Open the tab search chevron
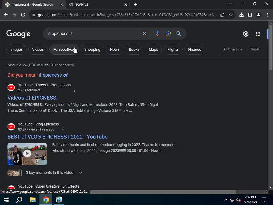Viewport: 273px width, 205px height. point(230,4)
